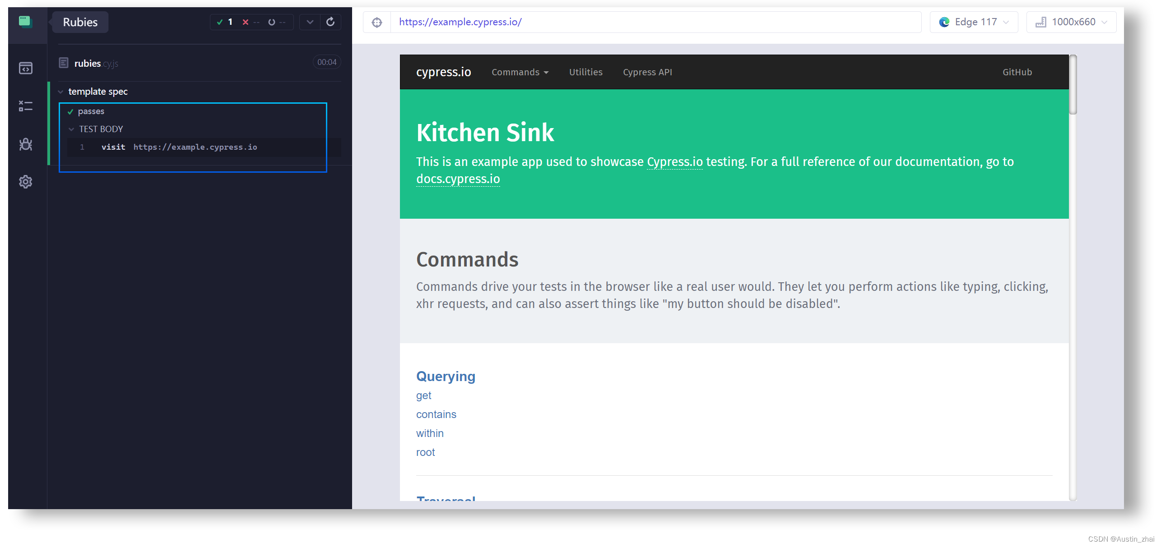Follow the docs.cypress.io link

pyautogui.click(x=458, y=179)
